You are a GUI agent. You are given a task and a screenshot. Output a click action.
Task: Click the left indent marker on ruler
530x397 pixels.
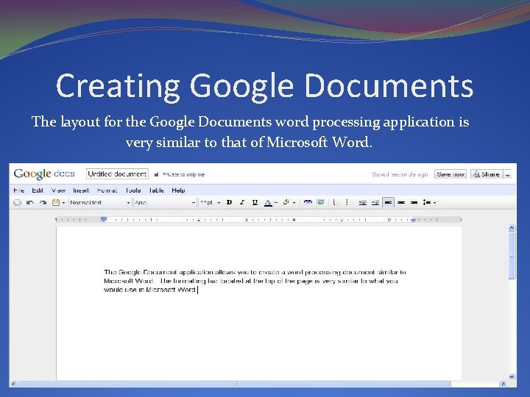click(104, 219)
